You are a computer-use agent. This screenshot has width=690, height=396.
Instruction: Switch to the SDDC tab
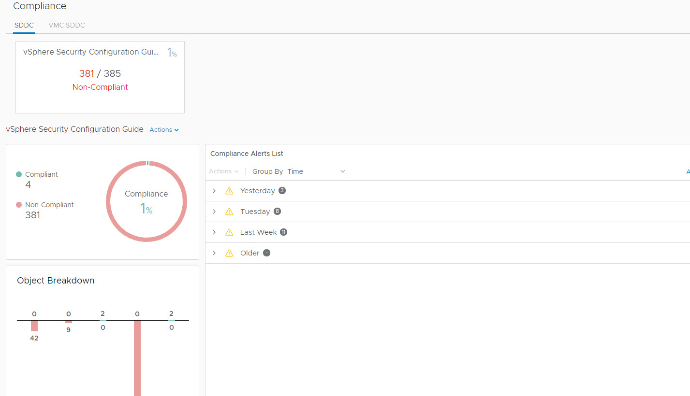click(24, 25)
